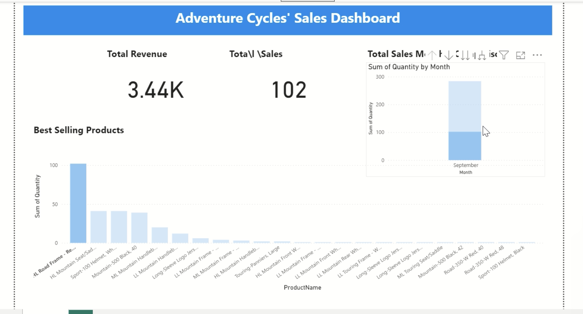Click the 3.44K Total Revenue card

156,89
